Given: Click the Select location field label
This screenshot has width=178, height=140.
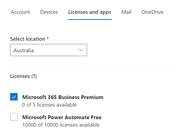Looking at the screenshot, I should [x=28, y=39].
